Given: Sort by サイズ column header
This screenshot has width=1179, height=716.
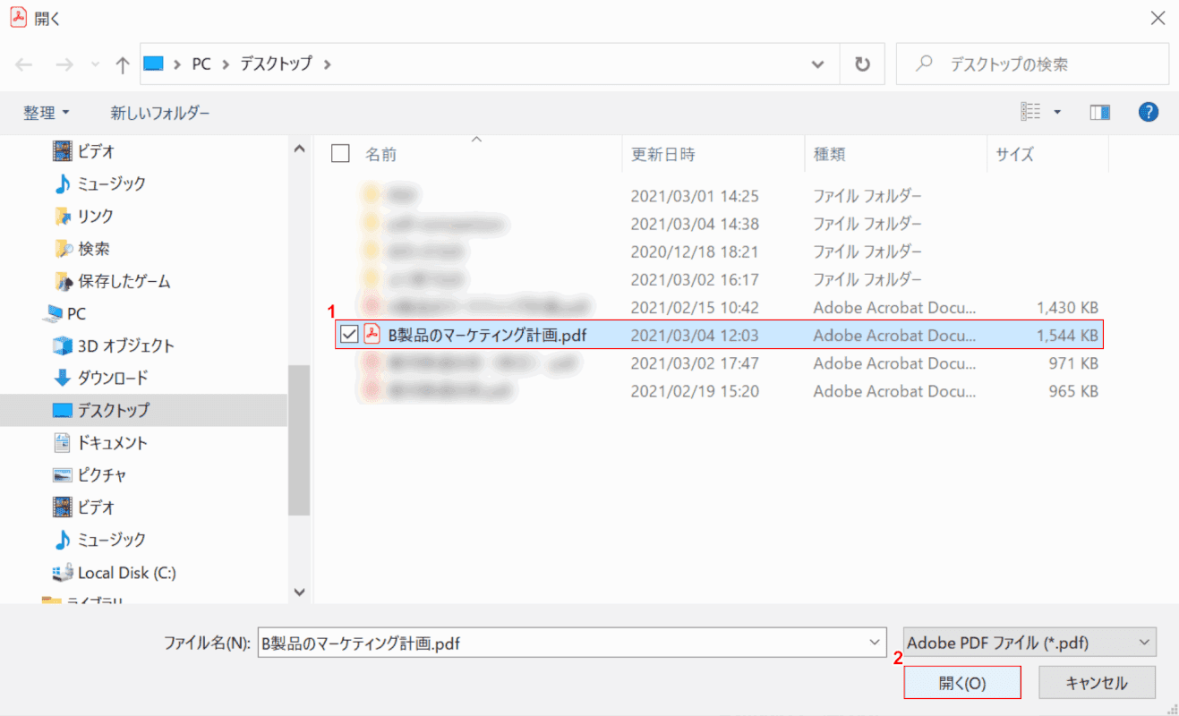Looking at the screenshot, I should pos(1015,154).
